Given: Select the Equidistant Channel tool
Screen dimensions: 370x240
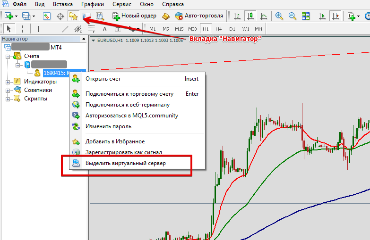Looking at the screenshot, I should pyautogui.click(x=78, y=29).
